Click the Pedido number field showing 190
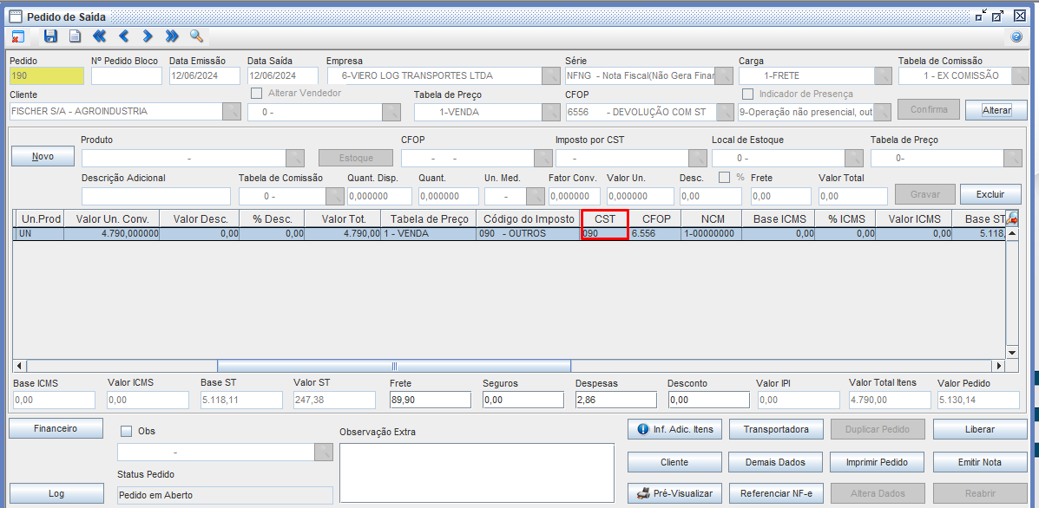The width and height of the screenshot is (1039, 508). [46, 76]
